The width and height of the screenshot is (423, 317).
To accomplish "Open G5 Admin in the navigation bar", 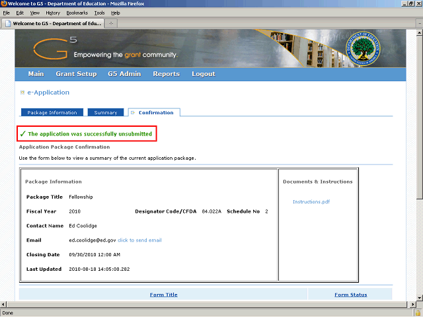I will click(x=124, y=74).
